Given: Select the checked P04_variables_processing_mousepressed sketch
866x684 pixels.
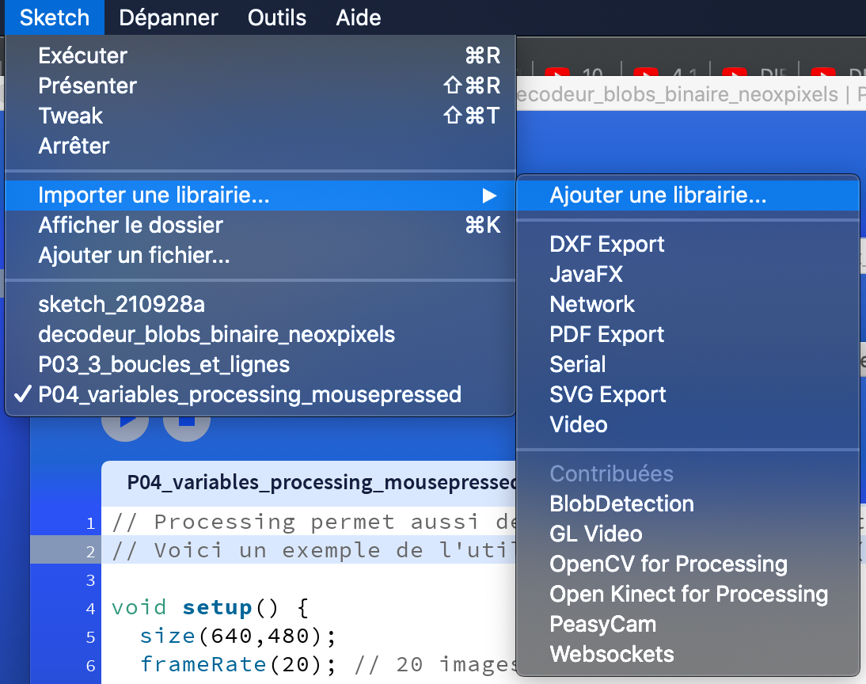Looking at the screenshot, I should [249, 394].
